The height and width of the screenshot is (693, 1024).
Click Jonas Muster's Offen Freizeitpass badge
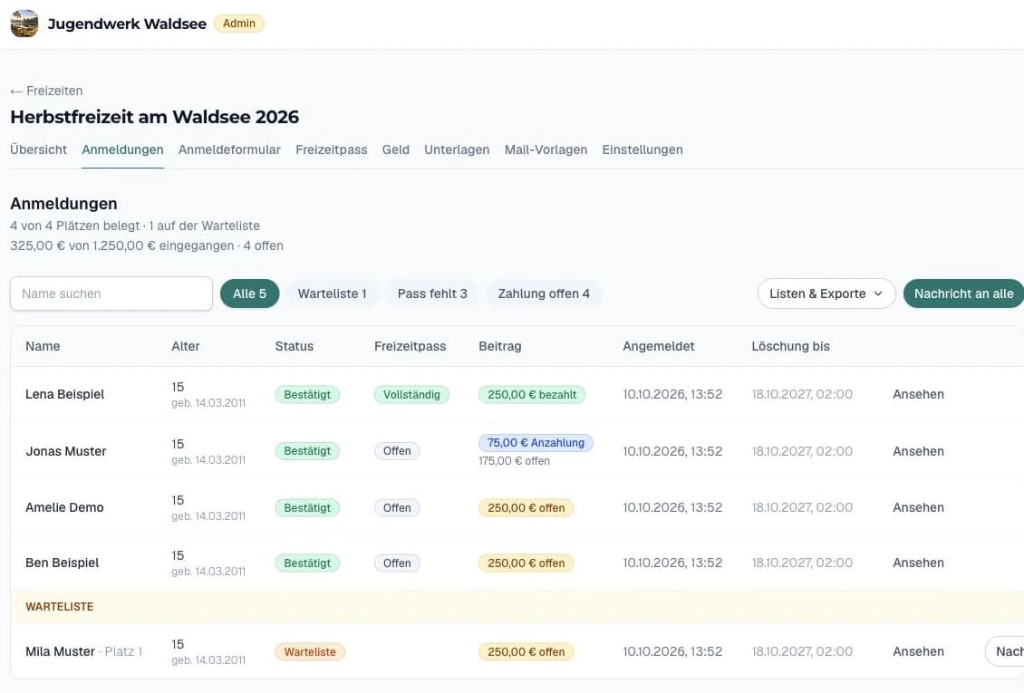[x=397, y=451]
